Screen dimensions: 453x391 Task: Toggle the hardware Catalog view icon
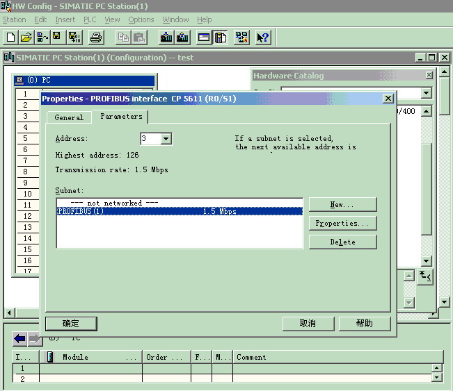pos(220,37)
